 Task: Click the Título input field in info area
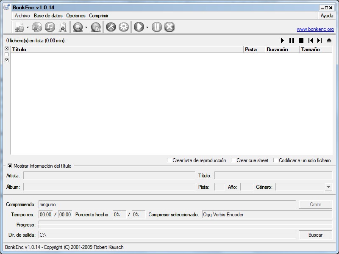273,175
